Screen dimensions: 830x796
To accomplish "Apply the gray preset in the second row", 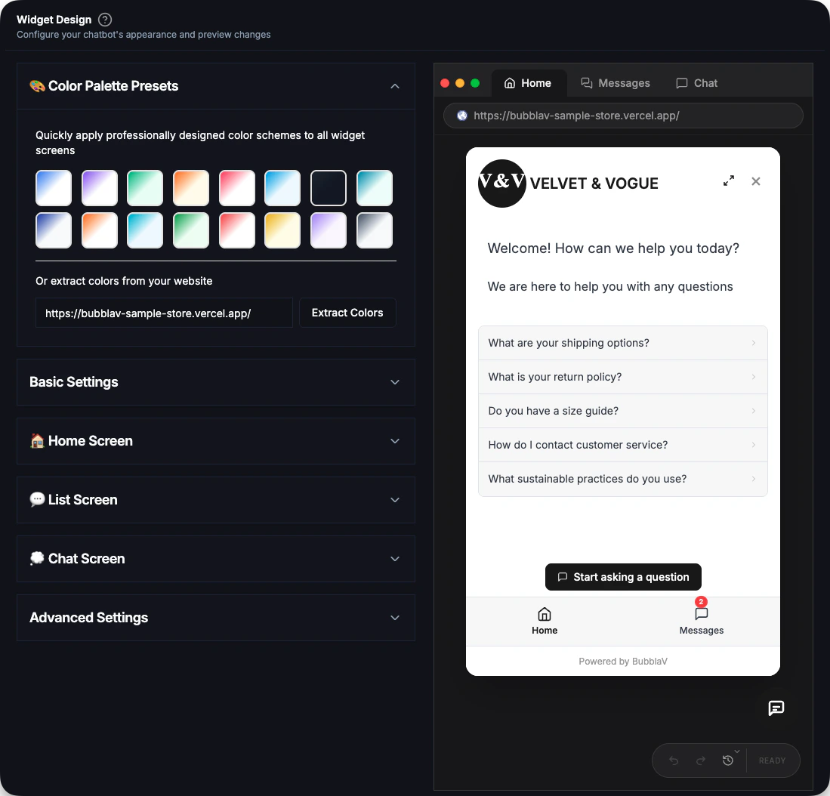I will [375, 230].
